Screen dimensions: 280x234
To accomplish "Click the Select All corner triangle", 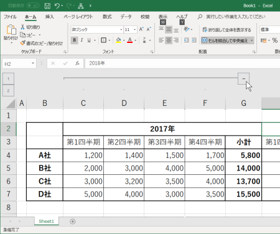I will click(x=11, y=103).
